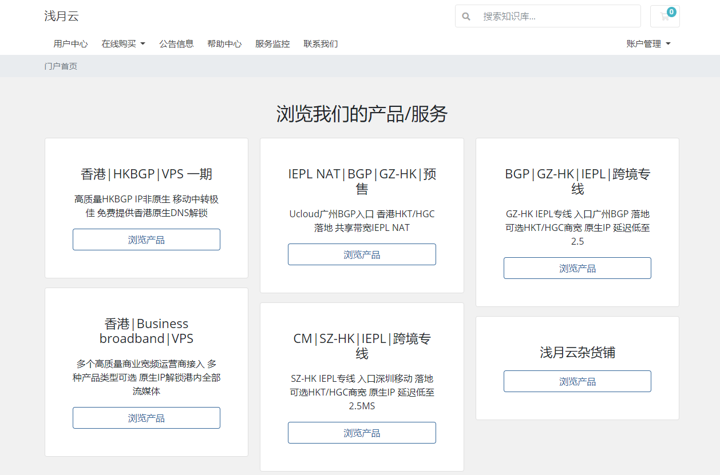Click the shopping cart icon
Screen dimensions: 720x475
[664, 17]
